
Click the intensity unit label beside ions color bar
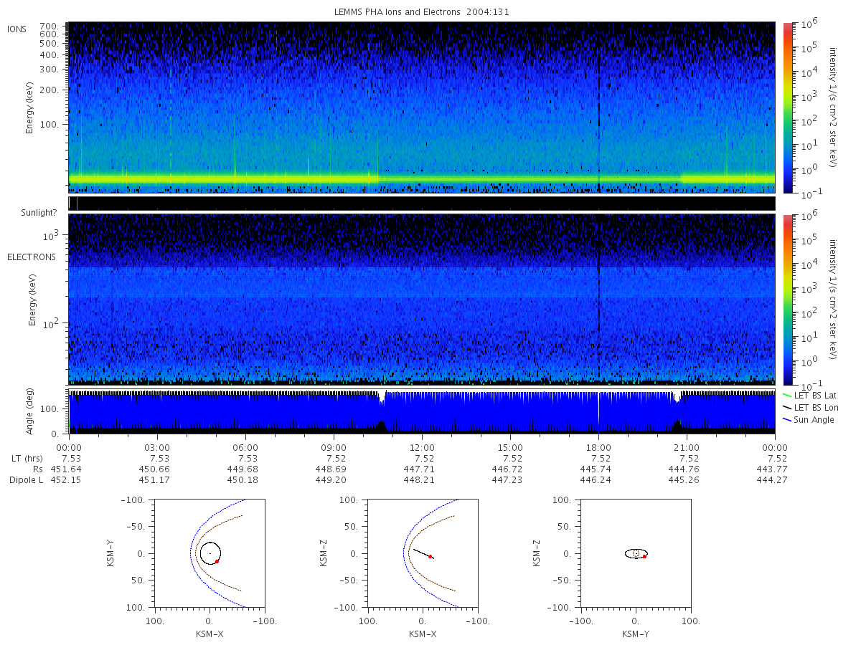click(834, 107)
